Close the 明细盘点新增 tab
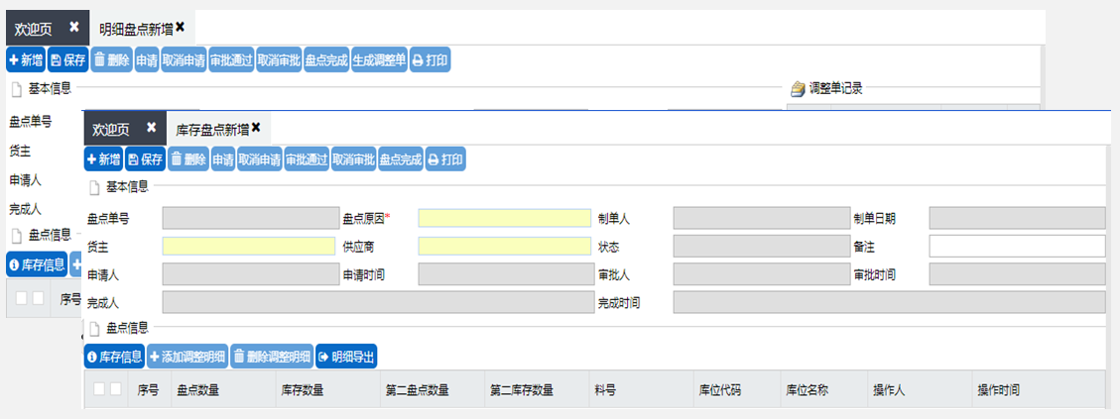Screen dimensions: 1120x419 [180, 27]
